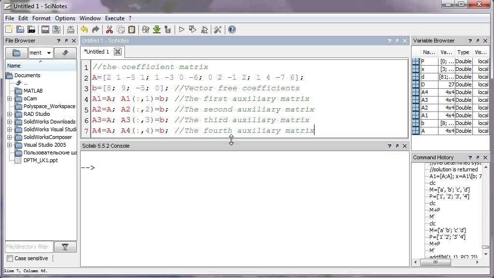Click Command History scroll down arrow
The image size is (494, 278).
[x=485, y=254]
